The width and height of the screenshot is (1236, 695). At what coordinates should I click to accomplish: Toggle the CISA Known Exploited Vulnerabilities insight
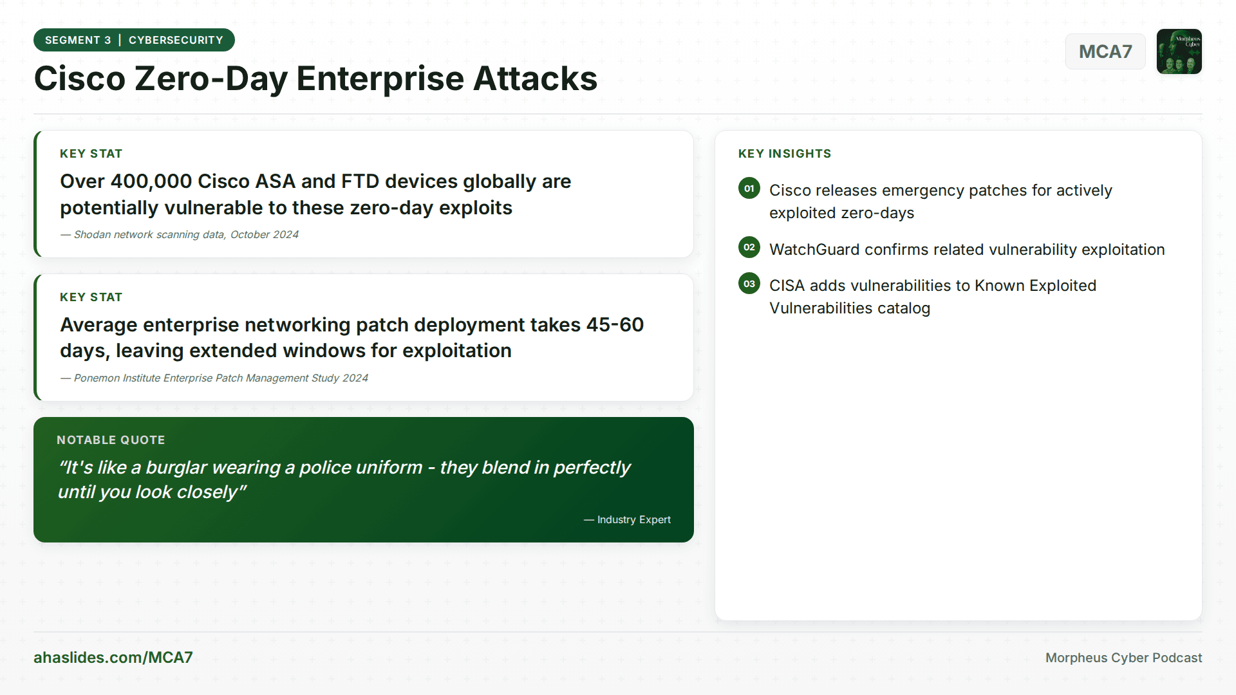(933, 296)
